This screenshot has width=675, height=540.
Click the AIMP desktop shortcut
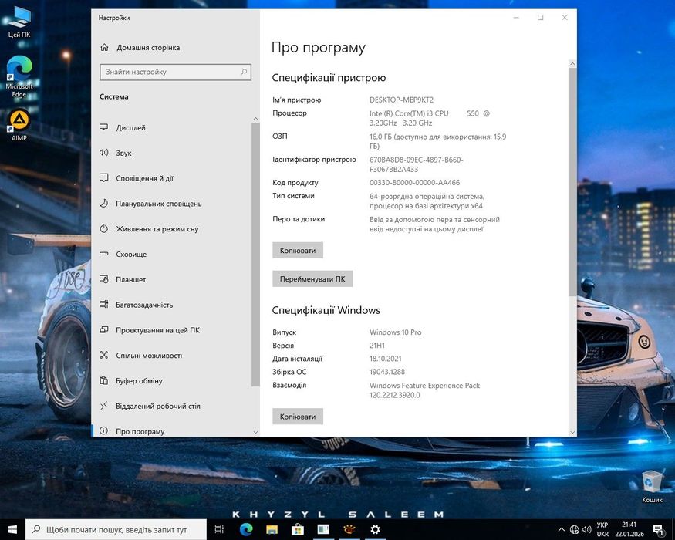click(x=19, y=125)
